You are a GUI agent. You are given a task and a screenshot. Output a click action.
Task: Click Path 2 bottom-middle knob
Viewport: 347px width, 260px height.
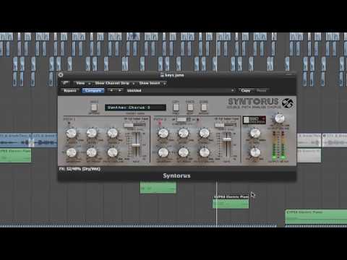[184, 152]
